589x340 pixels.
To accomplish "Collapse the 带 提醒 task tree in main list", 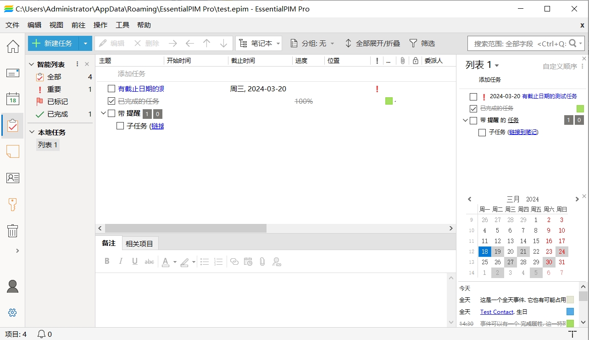I will [103, 113].
